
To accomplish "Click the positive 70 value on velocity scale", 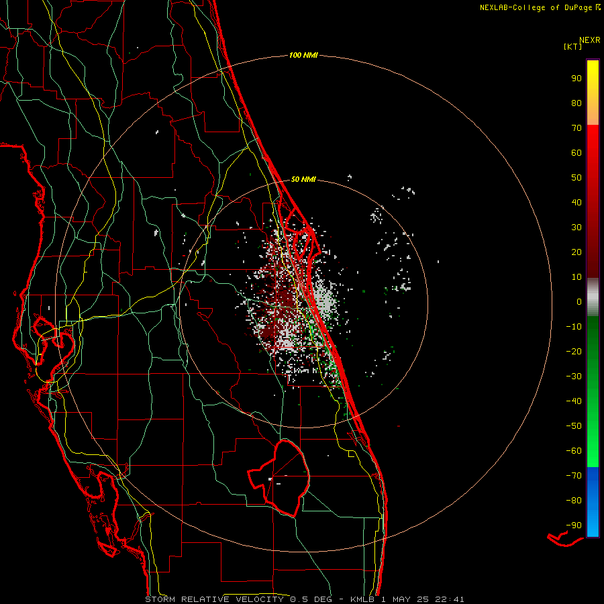I will coord(576,128).
